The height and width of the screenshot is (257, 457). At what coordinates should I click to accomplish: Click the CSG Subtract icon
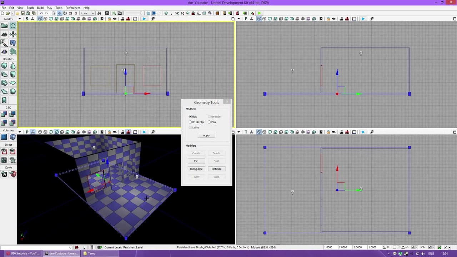click(x=13, y=114)
